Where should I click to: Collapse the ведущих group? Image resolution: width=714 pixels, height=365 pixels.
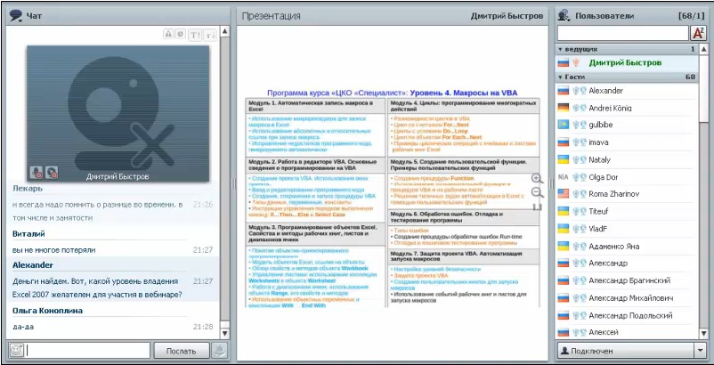click(561, 49)
